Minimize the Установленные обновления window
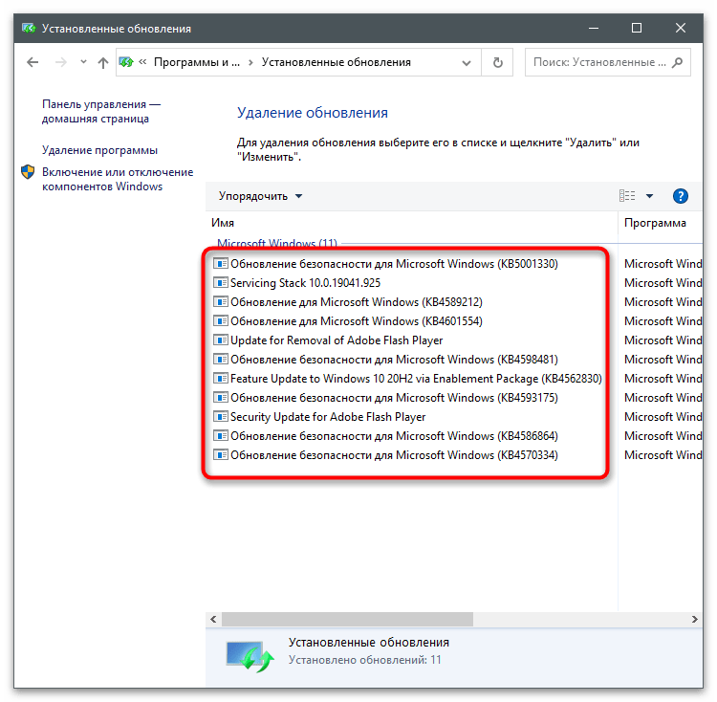This screenshot has width=717, height=702. pyautogui.click(x=594, y=29)
